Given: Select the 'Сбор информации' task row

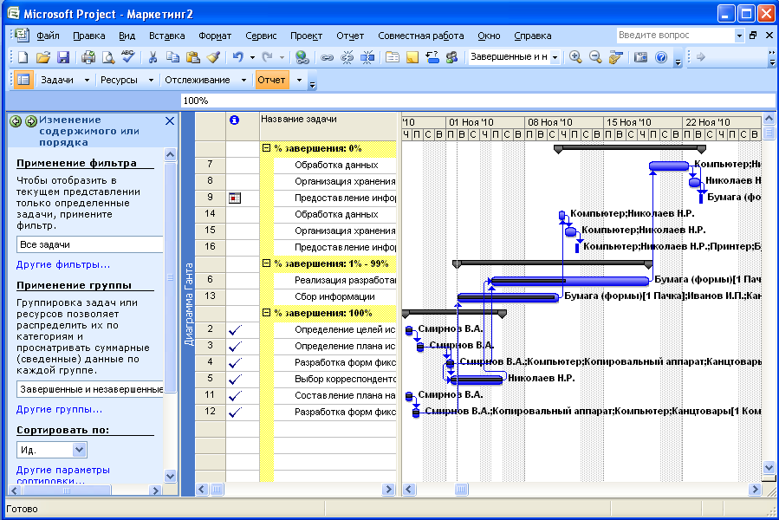Looking at the screenshot, I should [334, 296].
